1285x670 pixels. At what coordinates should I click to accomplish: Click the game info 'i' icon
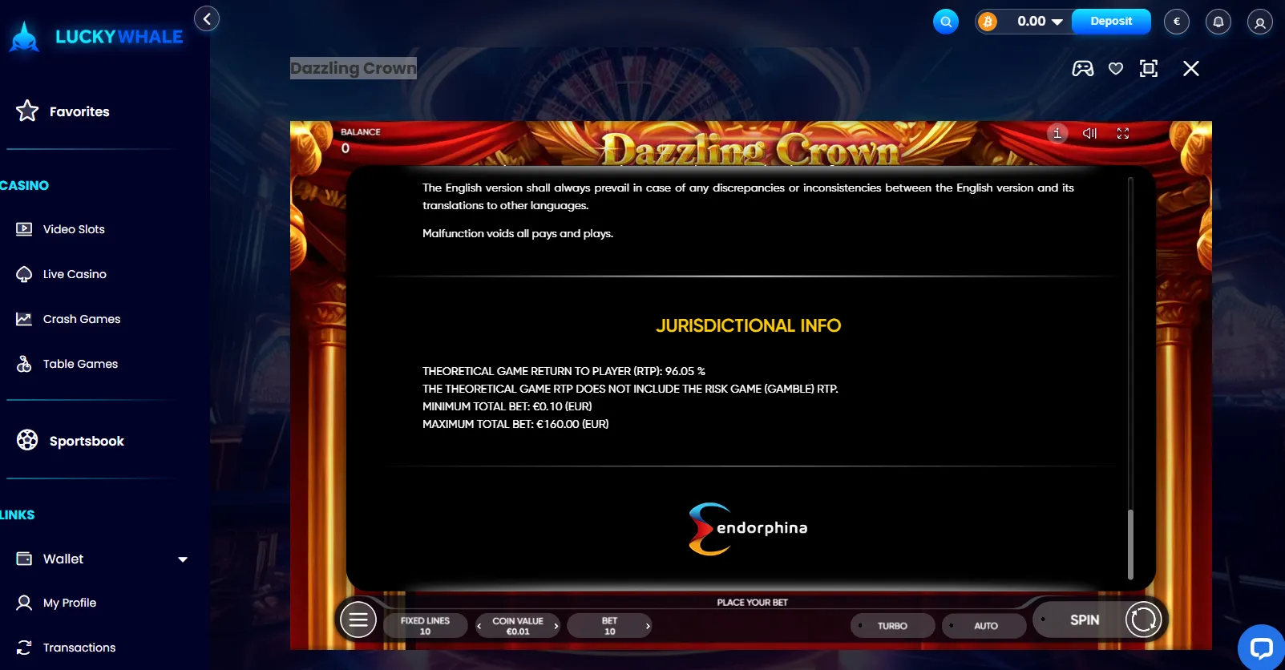(x=1057, y=133)
